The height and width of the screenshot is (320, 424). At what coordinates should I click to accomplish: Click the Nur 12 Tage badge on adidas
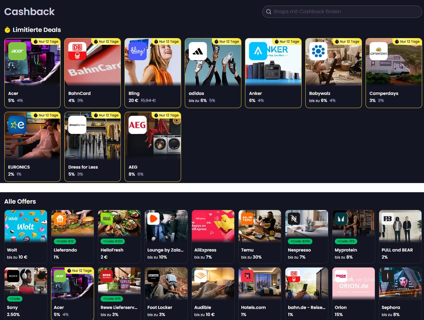point(226,41)
